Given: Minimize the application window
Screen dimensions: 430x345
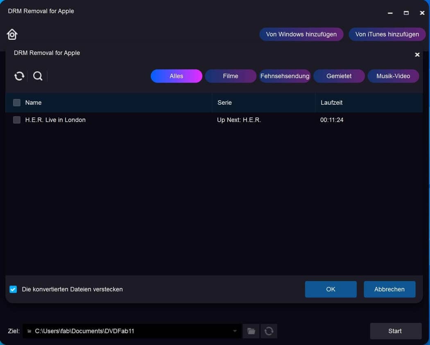Looking at the screenshot, I should (390, 13).
